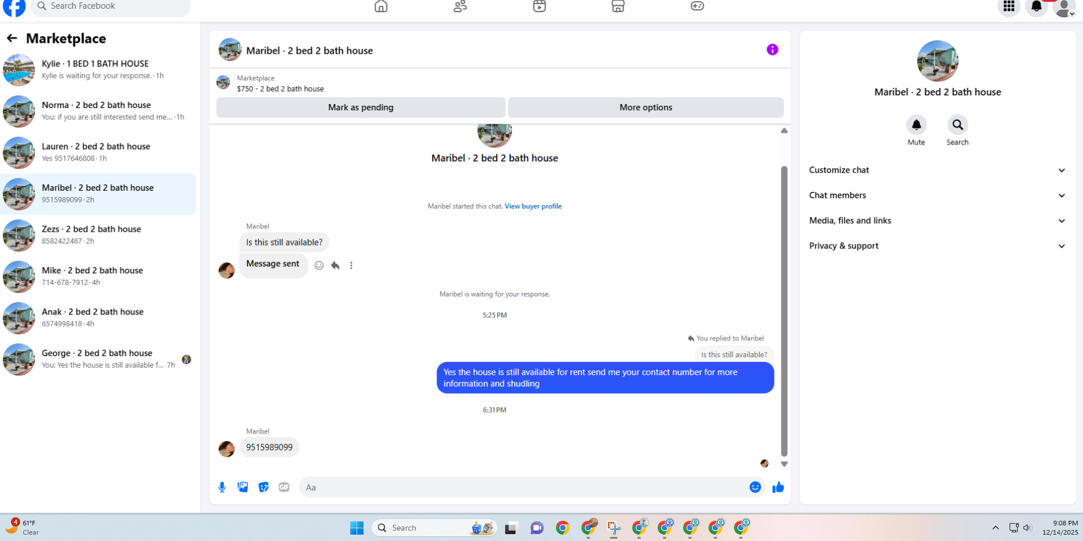Expand Media, files and links section
The width and height of the screenshot is (1083, 541).
tap(937, 221)
